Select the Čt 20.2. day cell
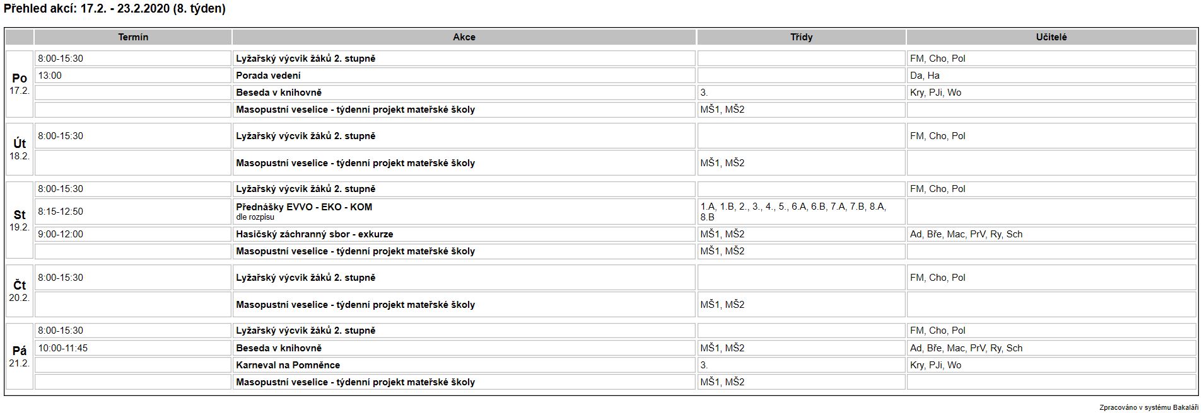Screen dimensions: 1204x413 [20, 291]
